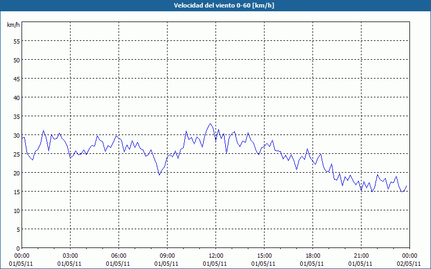Click the "01/05/11" date under 09:00
Screen dimensions: 431x269
[166, 264]
